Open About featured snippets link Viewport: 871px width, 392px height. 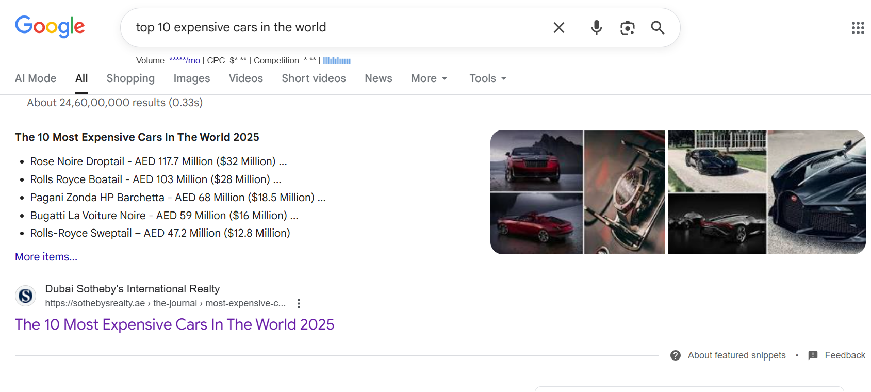coord(737,355)
